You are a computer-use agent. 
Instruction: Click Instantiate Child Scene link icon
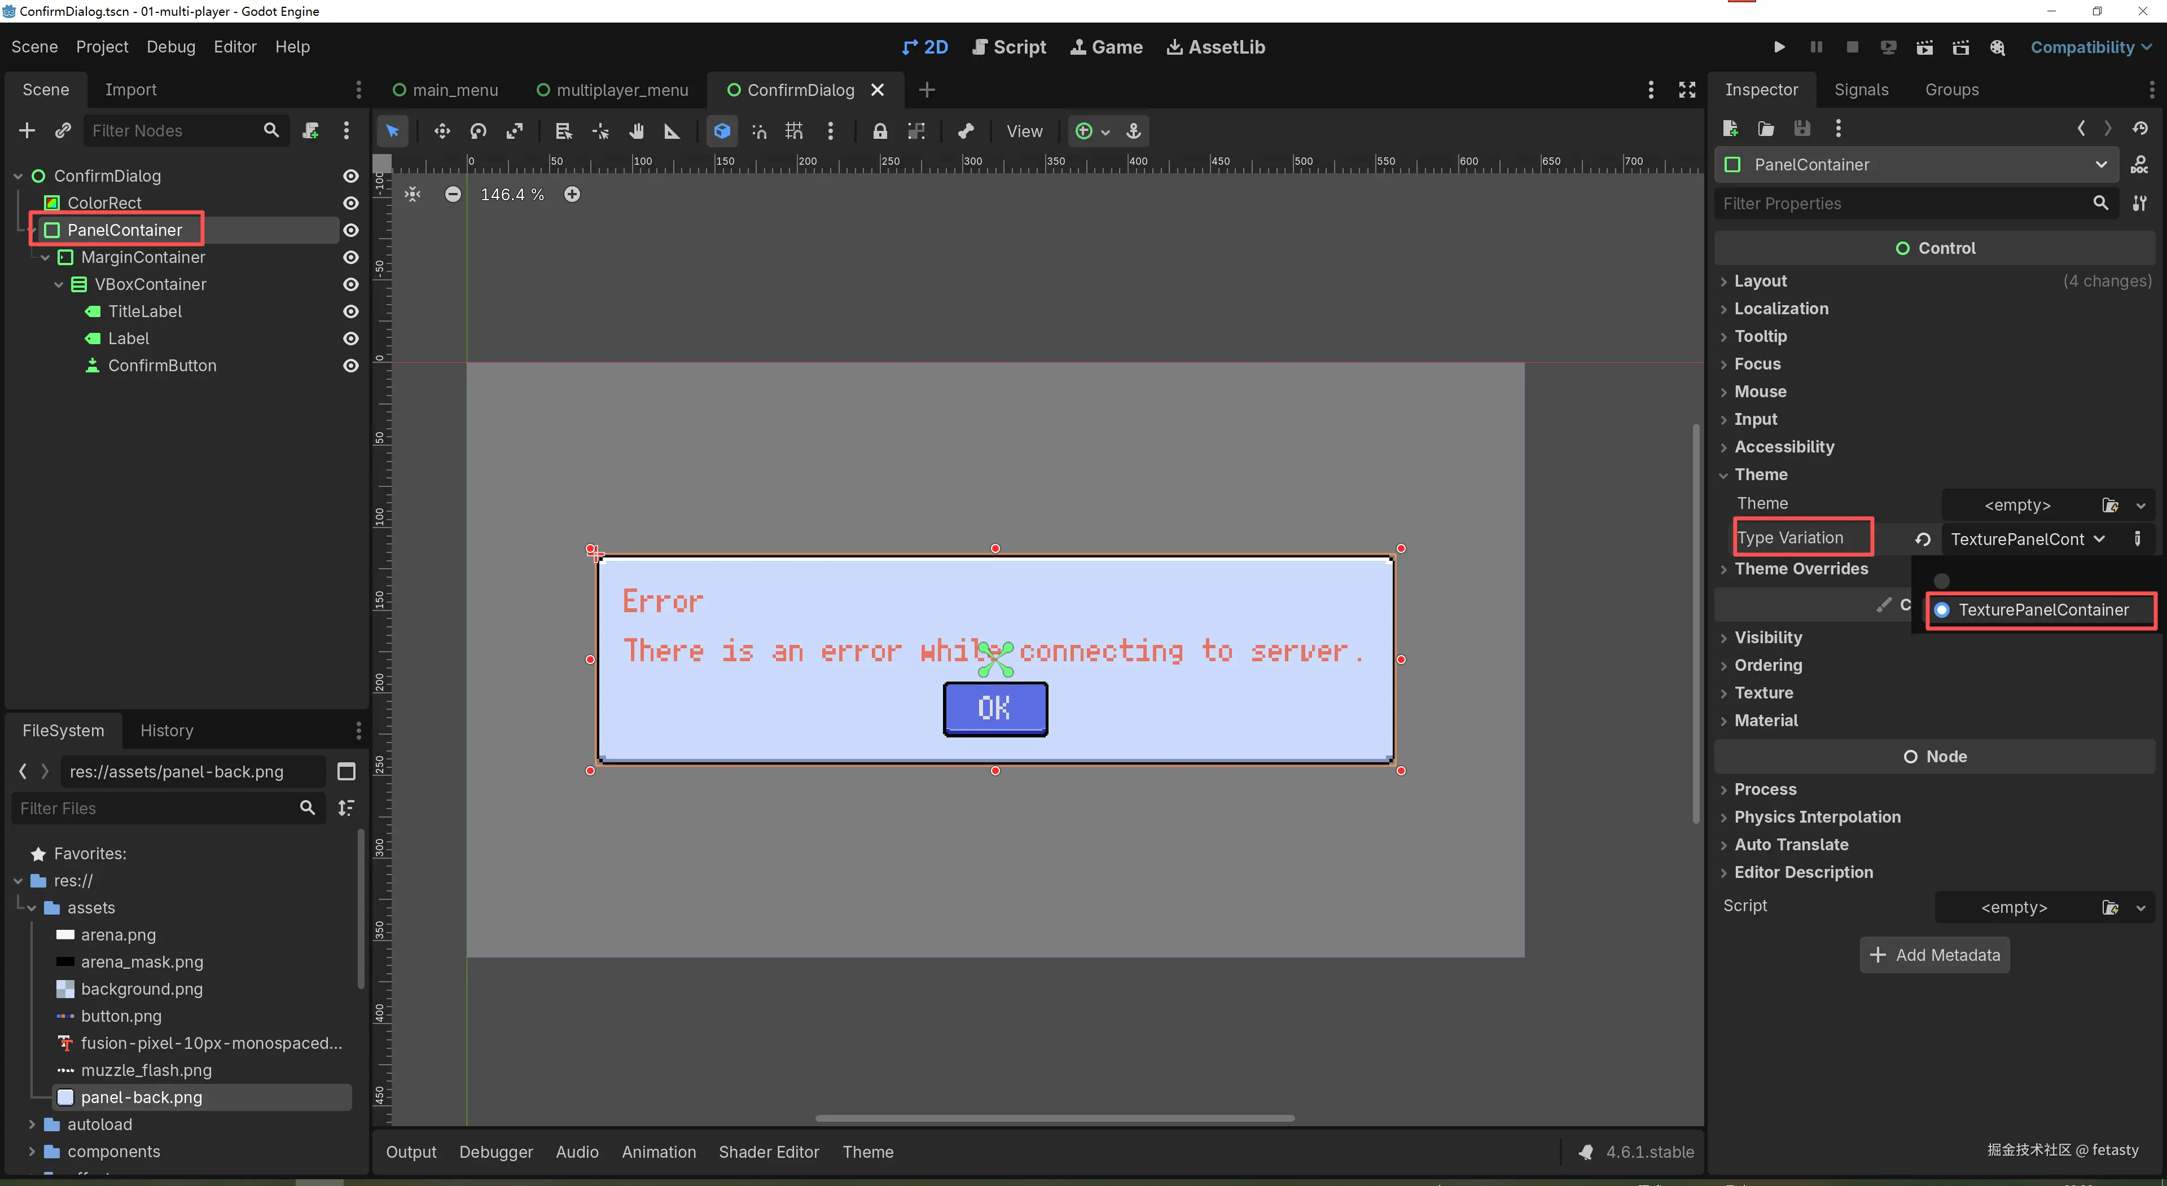click(x=63, y=130)
